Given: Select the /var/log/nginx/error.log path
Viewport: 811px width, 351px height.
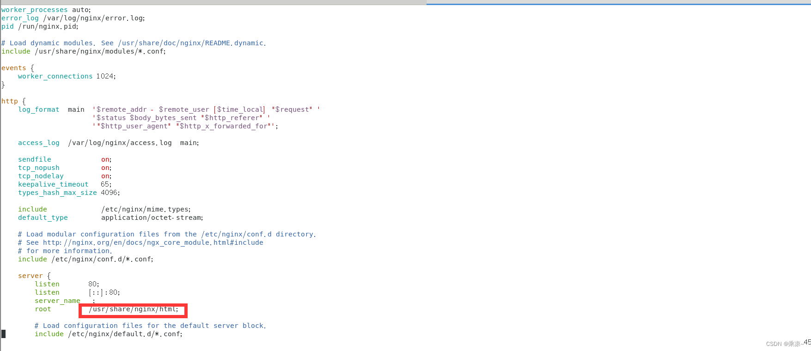Looking at the screenshot, I should click(94, 18).
